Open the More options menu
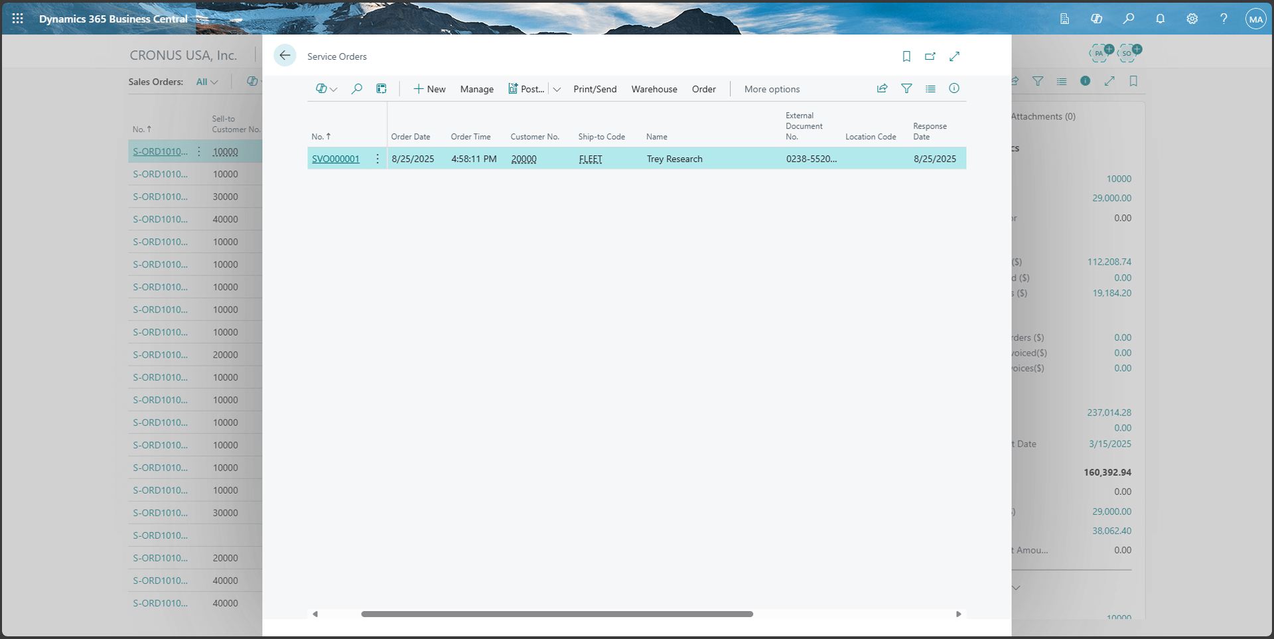Image resolution: width=1274 pixels, height=639 pixels. pos(772,89)
